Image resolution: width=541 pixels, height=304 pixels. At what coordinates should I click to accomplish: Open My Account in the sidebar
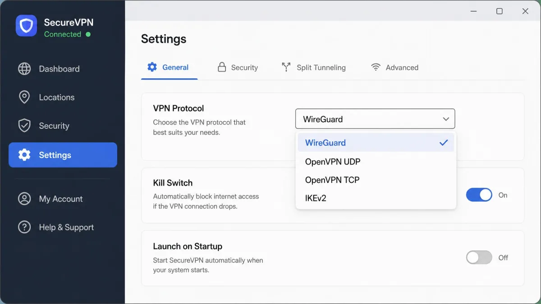click(63, 199)
